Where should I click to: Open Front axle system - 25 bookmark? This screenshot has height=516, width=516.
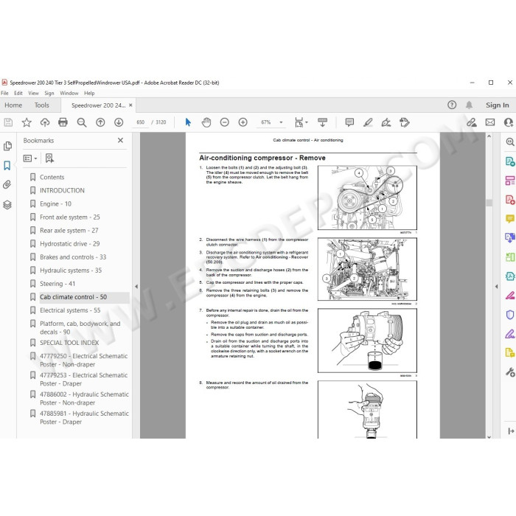pos(70,217)
